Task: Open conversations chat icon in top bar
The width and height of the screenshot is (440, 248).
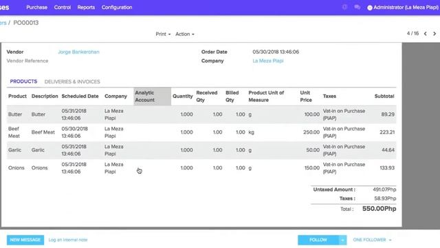Action: [357, 8]
